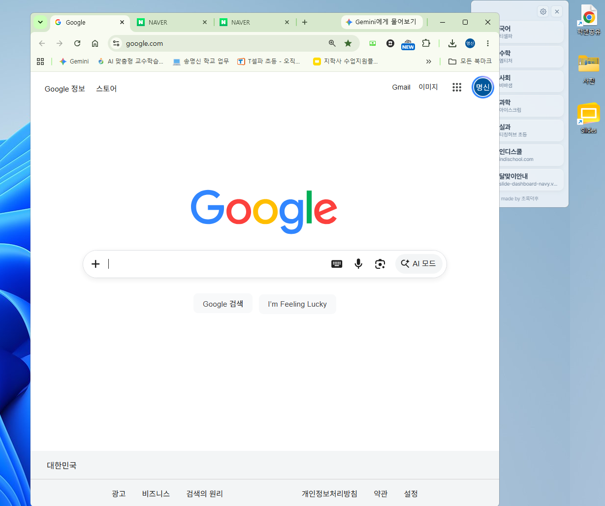605x506 pixels.
Task: Open the '국어' card in widget
Action: click(532, 32)
